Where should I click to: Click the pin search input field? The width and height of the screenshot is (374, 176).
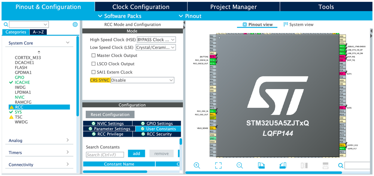pos(357,165)
